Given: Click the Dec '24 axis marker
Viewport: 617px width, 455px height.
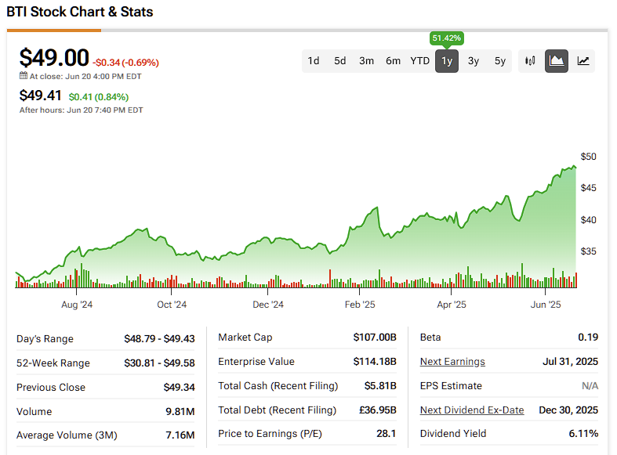Looking at the screenshot, I should tap(268, 305).
